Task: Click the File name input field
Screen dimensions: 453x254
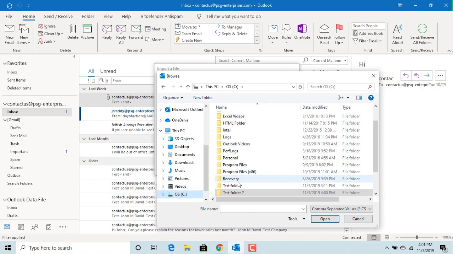Action: [x=260, y=209]
